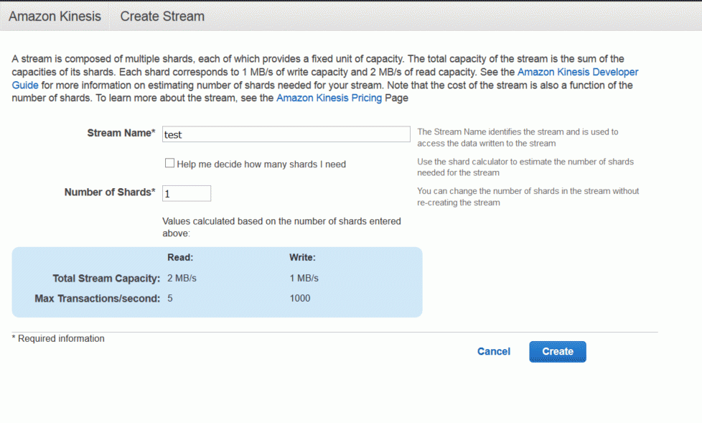Click the Max Transactions/second row label

[x=97, y=299]
